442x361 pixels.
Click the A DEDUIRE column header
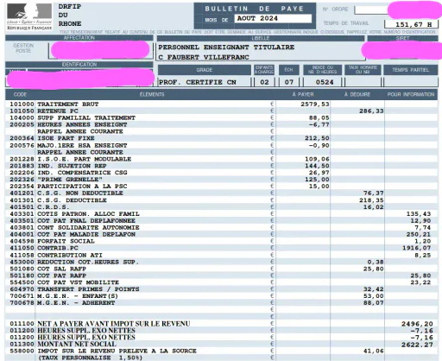(357, 94)
